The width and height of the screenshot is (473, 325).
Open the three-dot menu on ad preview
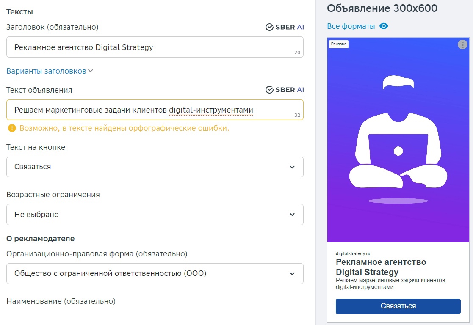pos(462,44)
